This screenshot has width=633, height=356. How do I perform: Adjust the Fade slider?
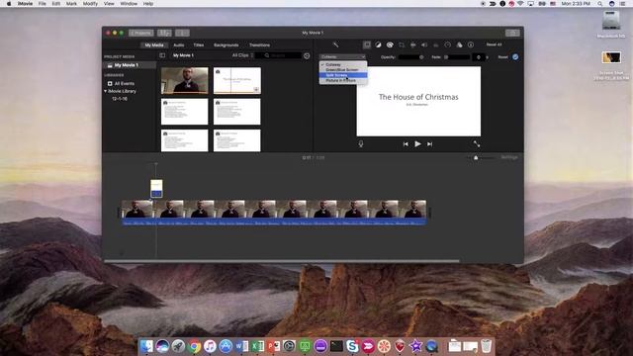pos(456,57)
